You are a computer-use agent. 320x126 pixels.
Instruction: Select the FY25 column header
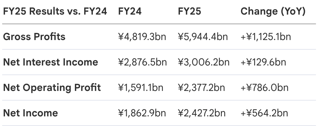(x=190, y=11)
